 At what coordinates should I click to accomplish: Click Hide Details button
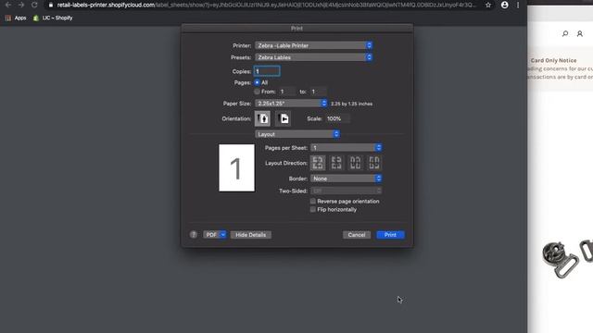click(x=251, y=234)
